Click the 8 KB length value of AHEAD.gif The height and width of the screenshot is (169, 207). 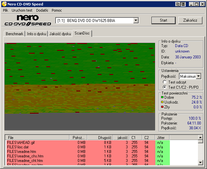[x=108, y=143]
